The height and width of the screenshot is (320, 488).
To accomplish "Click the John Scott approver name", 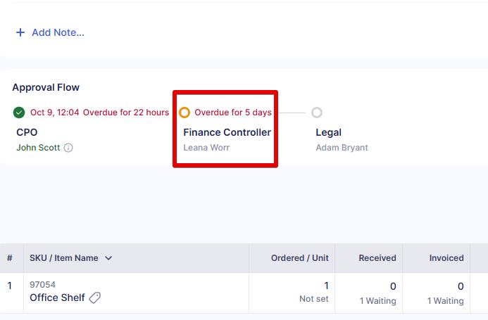I will (38, 148).
